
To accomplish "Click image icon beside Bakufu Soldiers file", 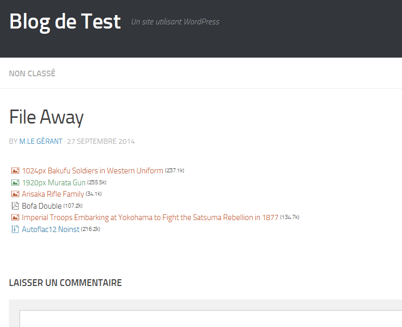I will pyautogui.click(x=15, y=171).
